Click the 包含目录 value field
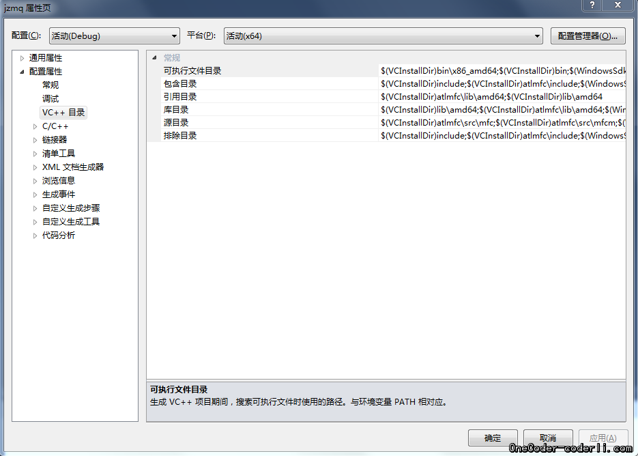Viewport: 638px width, 456px height. click(x=502, y=84)
